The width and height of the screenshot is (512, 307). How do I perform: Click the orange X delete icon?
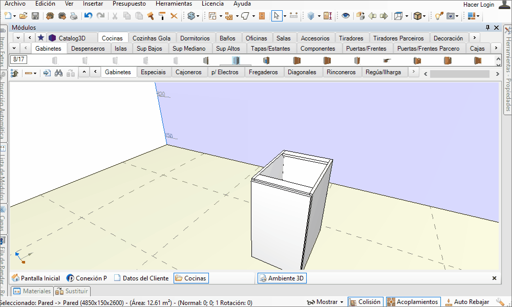174,16
